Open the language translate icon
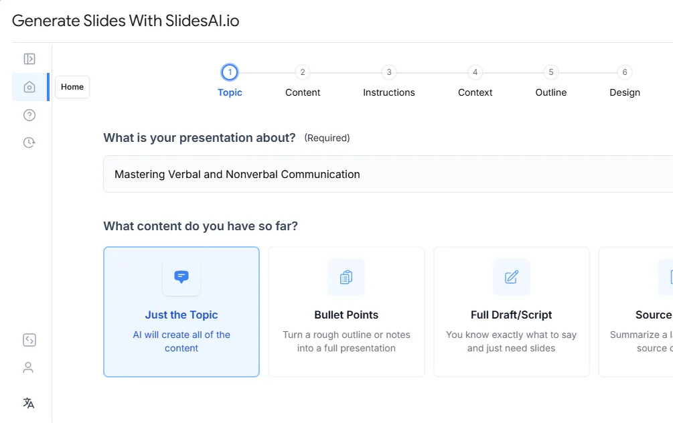673x429 pixels. (28, 403)
